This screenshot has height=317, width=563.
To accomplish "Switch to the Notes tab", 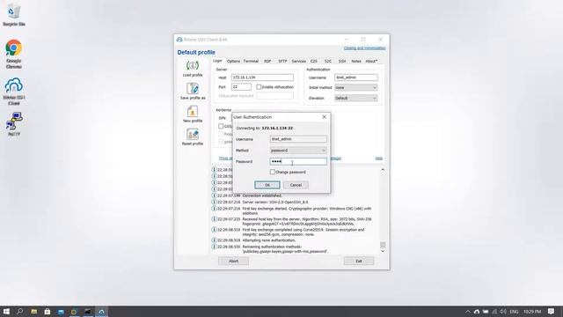I will (356, 61).
